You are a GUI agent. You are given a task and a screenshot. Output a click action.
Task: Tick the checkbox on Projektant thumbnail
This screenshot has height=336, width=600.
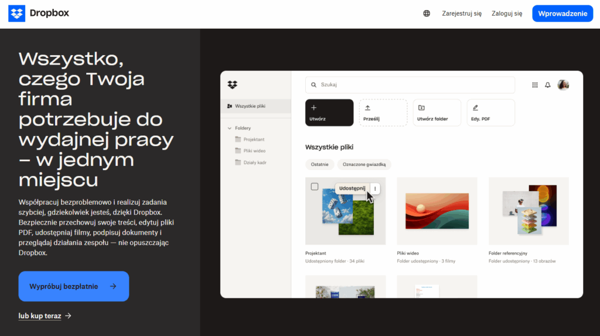pyautogui.click(x=315, y=186)
